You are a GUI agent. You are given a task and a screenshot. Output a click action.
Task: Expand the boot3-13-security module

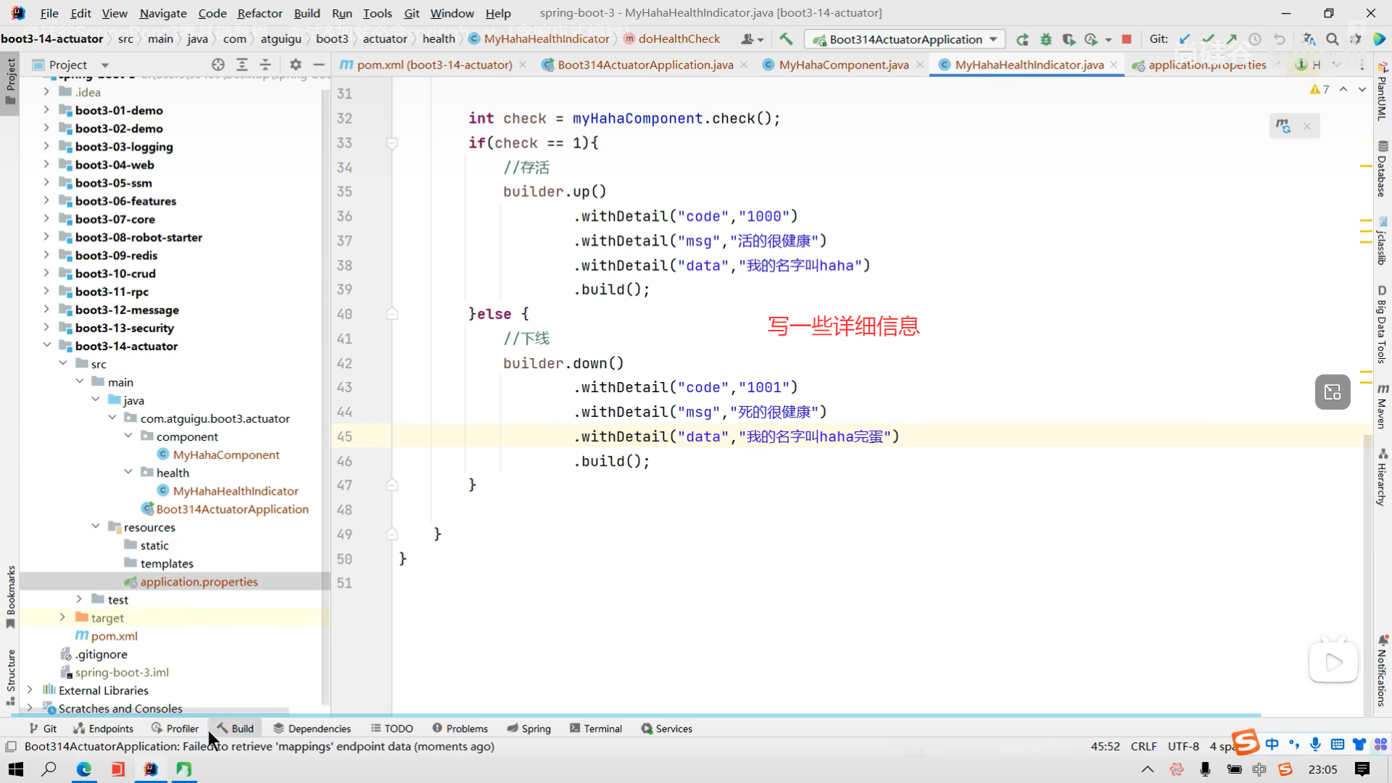[46, 328]
